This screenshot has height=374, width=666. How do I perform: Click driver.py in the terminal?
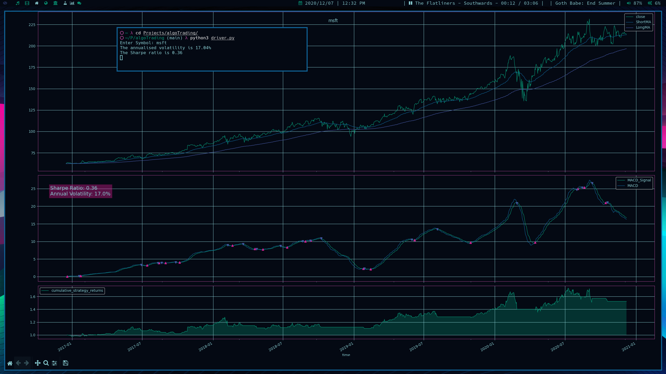pos(223,38)
